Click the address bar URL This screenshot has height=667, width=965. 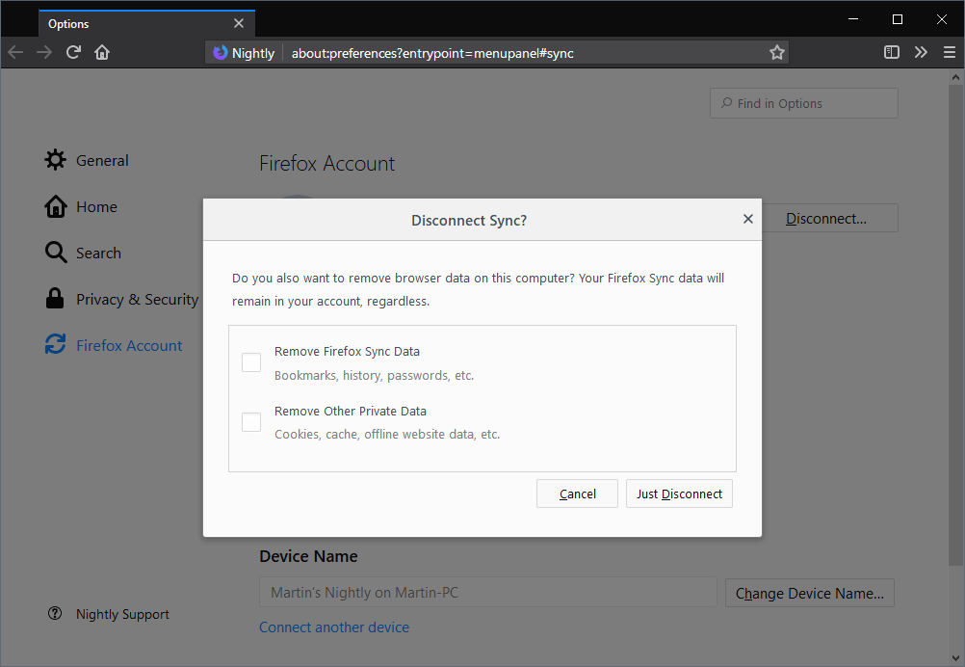coord(432,54)
